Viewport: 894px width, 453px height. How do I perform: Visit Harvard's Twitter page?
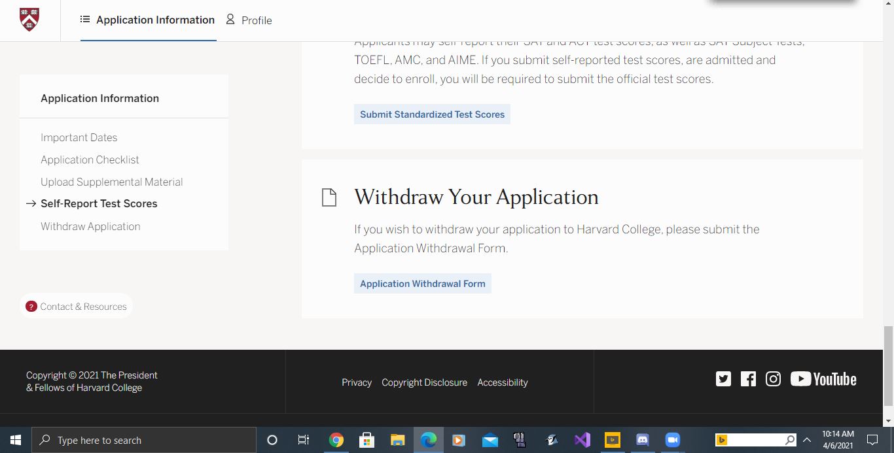click(723, 379)
